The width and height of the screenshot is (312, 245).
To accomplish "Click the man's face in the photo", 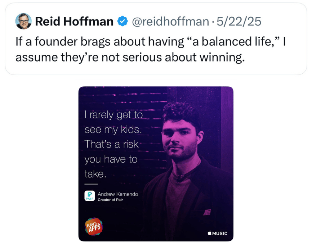I will click(179, 139).
